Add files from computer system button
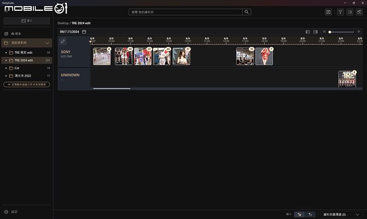 (x=27, y=85)
